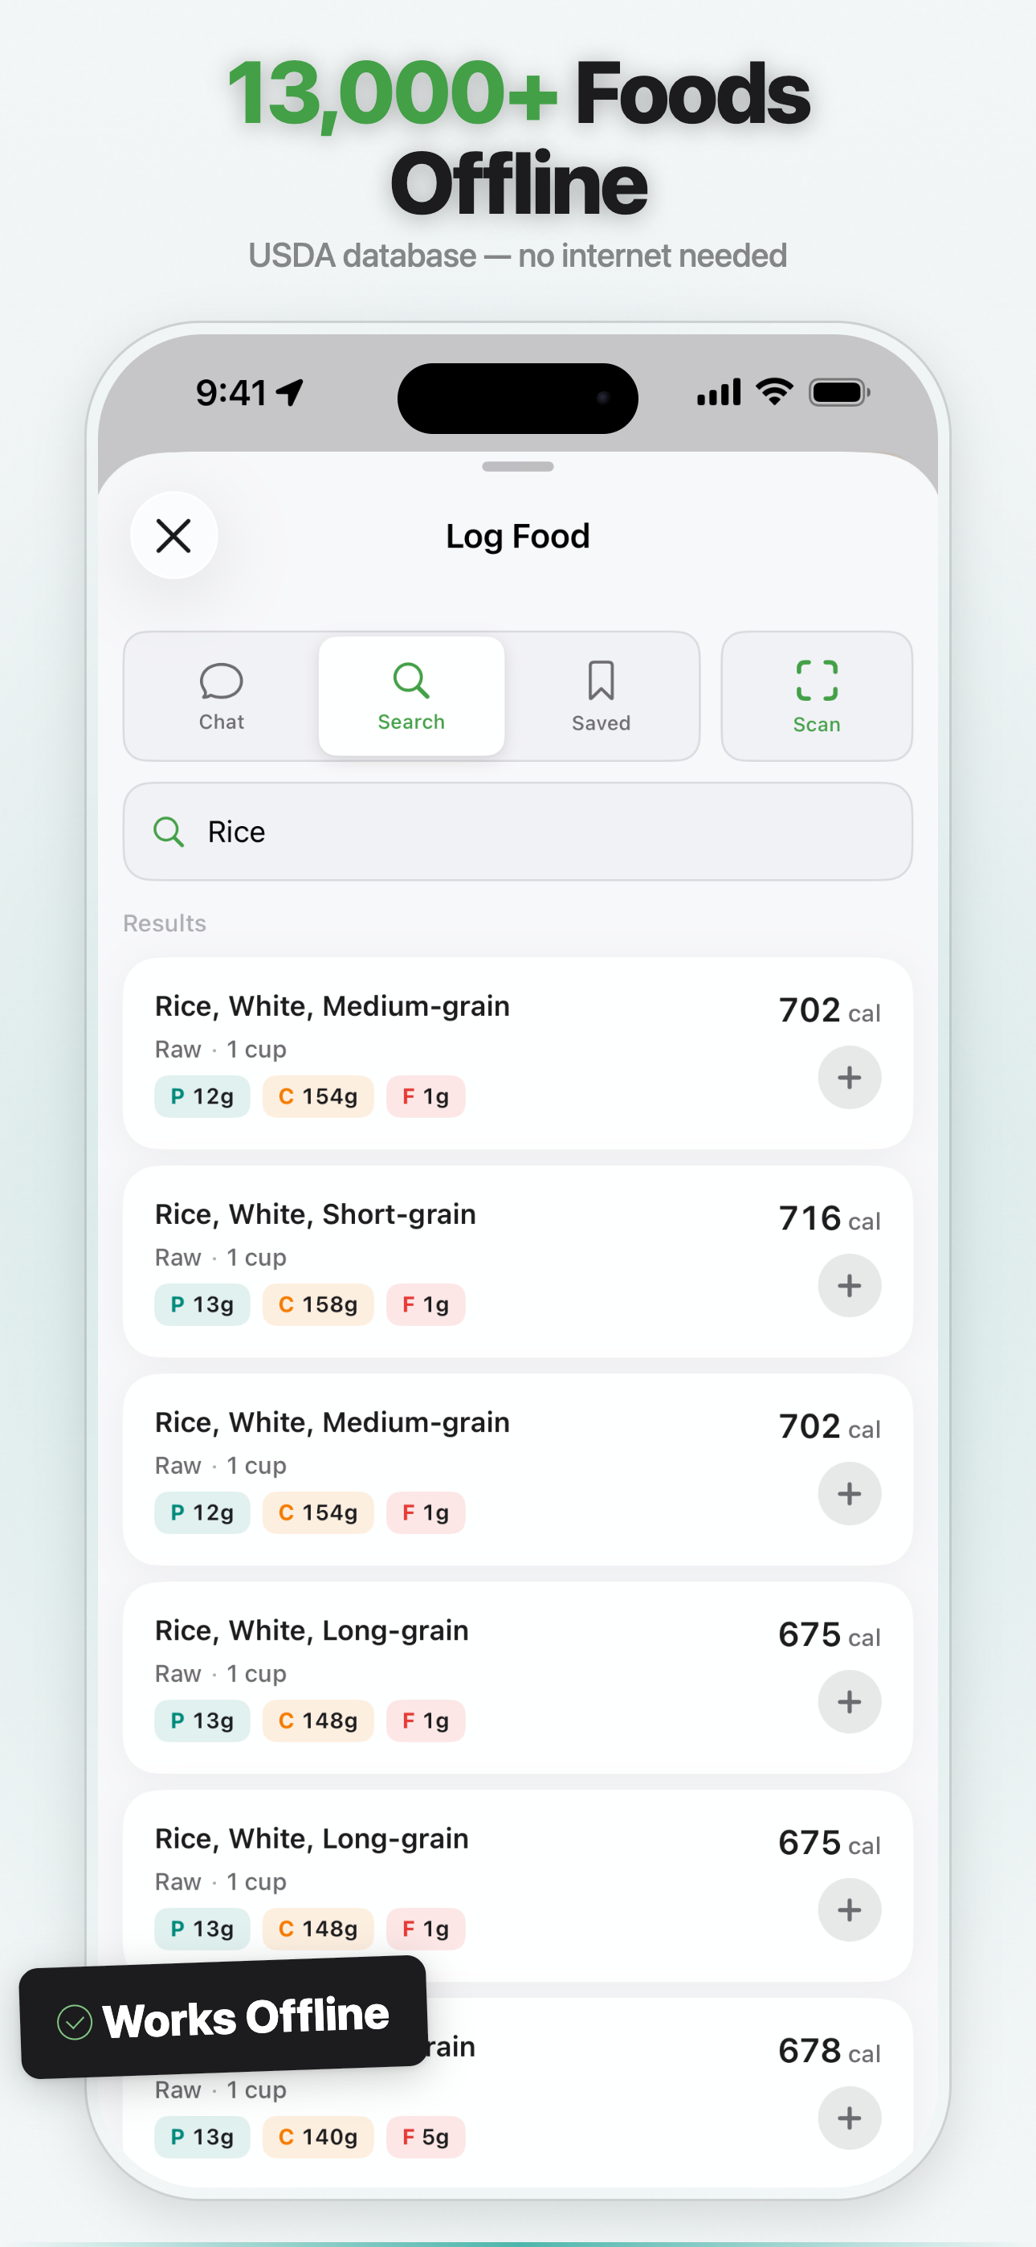This screenshot has width=1036, height=2247.
Task: Select the Scan option
Action: point(815,695)
